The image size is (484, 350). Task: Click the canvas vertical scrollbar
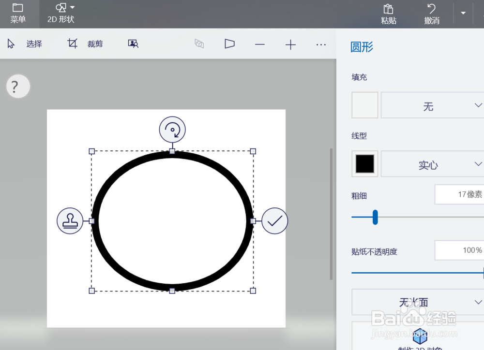pyautogui.click(x=331, y=214)
